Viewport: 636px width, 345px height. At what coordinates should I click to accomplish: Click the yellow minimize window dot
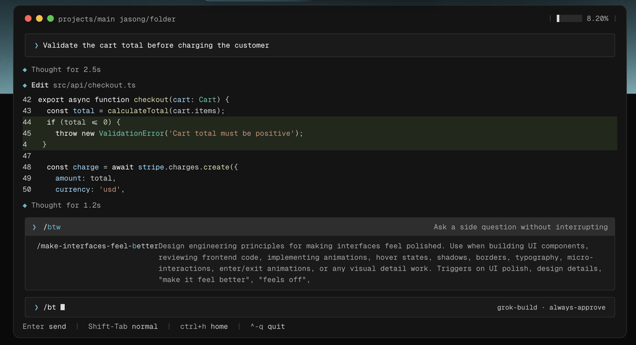pyautogui.click(x=39, y=18)
